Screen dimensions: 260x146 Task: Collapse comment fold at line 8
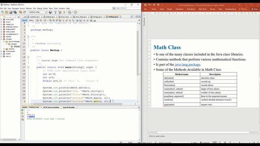[28, 36]
